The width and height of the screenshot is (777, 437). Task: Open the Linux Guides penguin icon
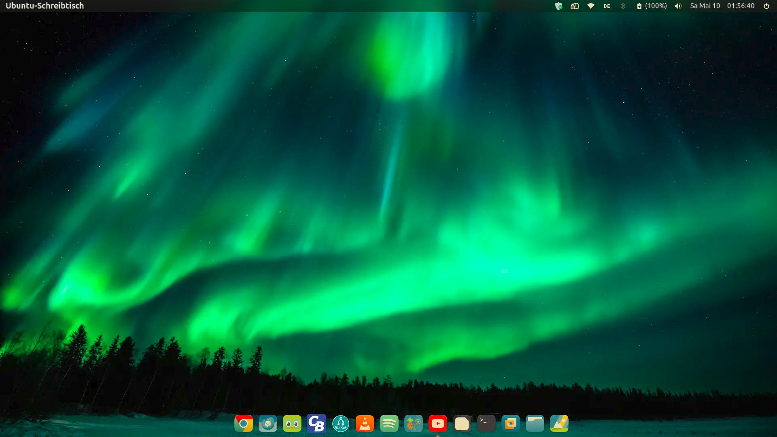click(340, 424)
